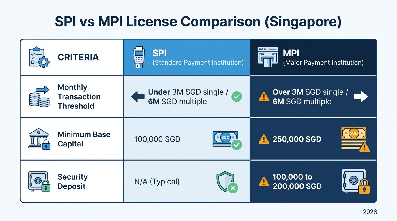Switch to the SPI column header
Screen dimensions: 397x221
187,57
